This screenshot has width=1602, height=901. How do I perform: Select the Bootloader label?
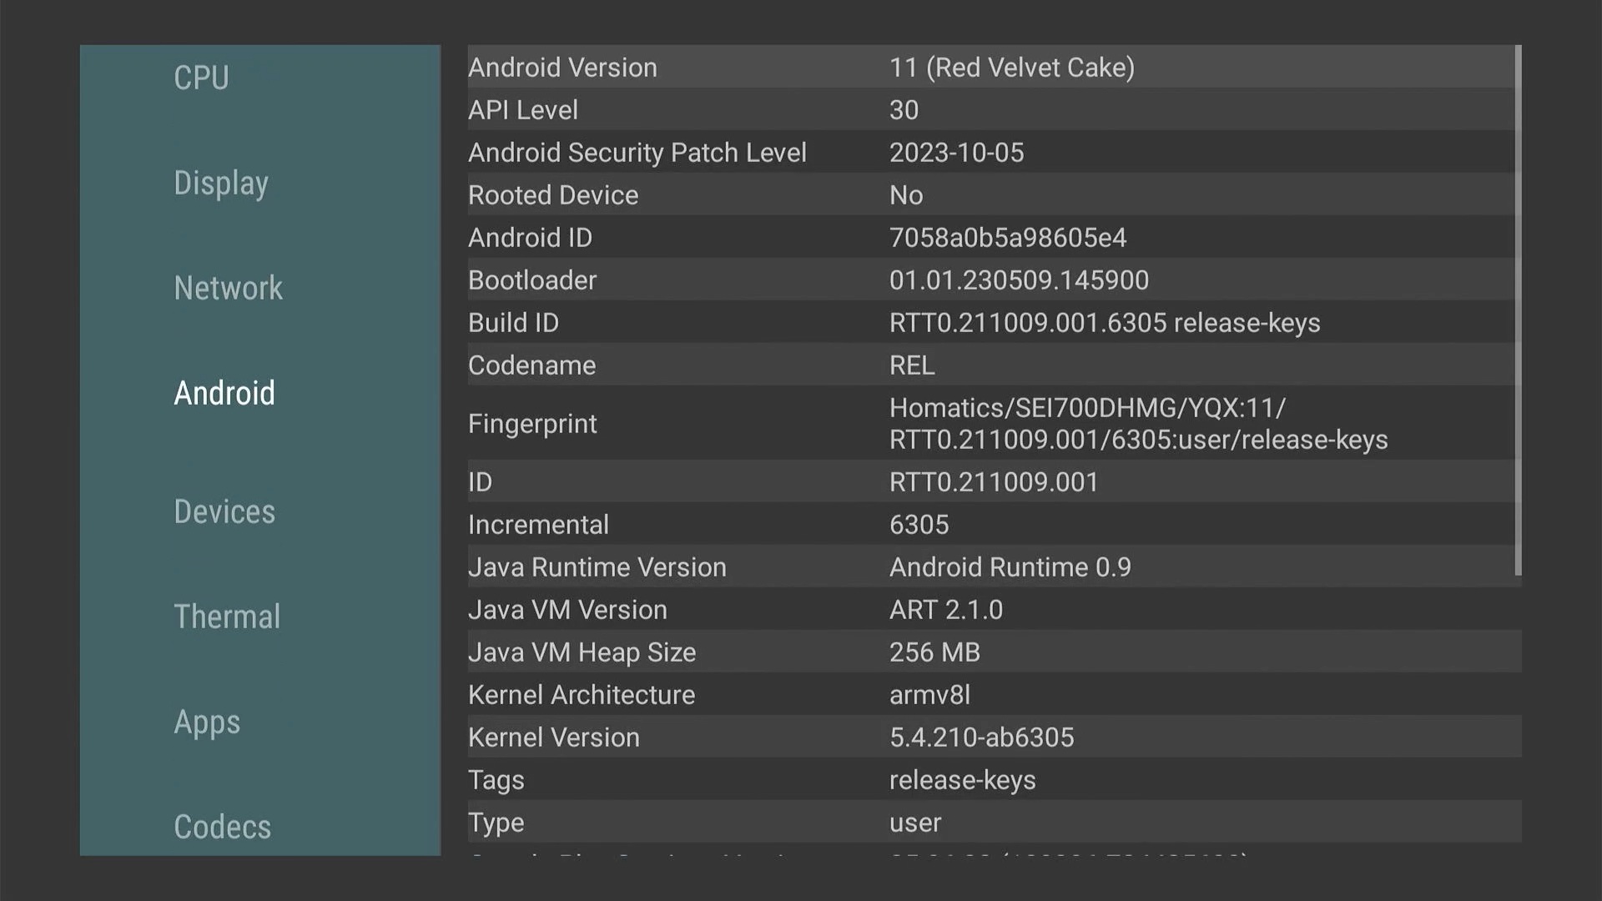click(x=532, y=279)
